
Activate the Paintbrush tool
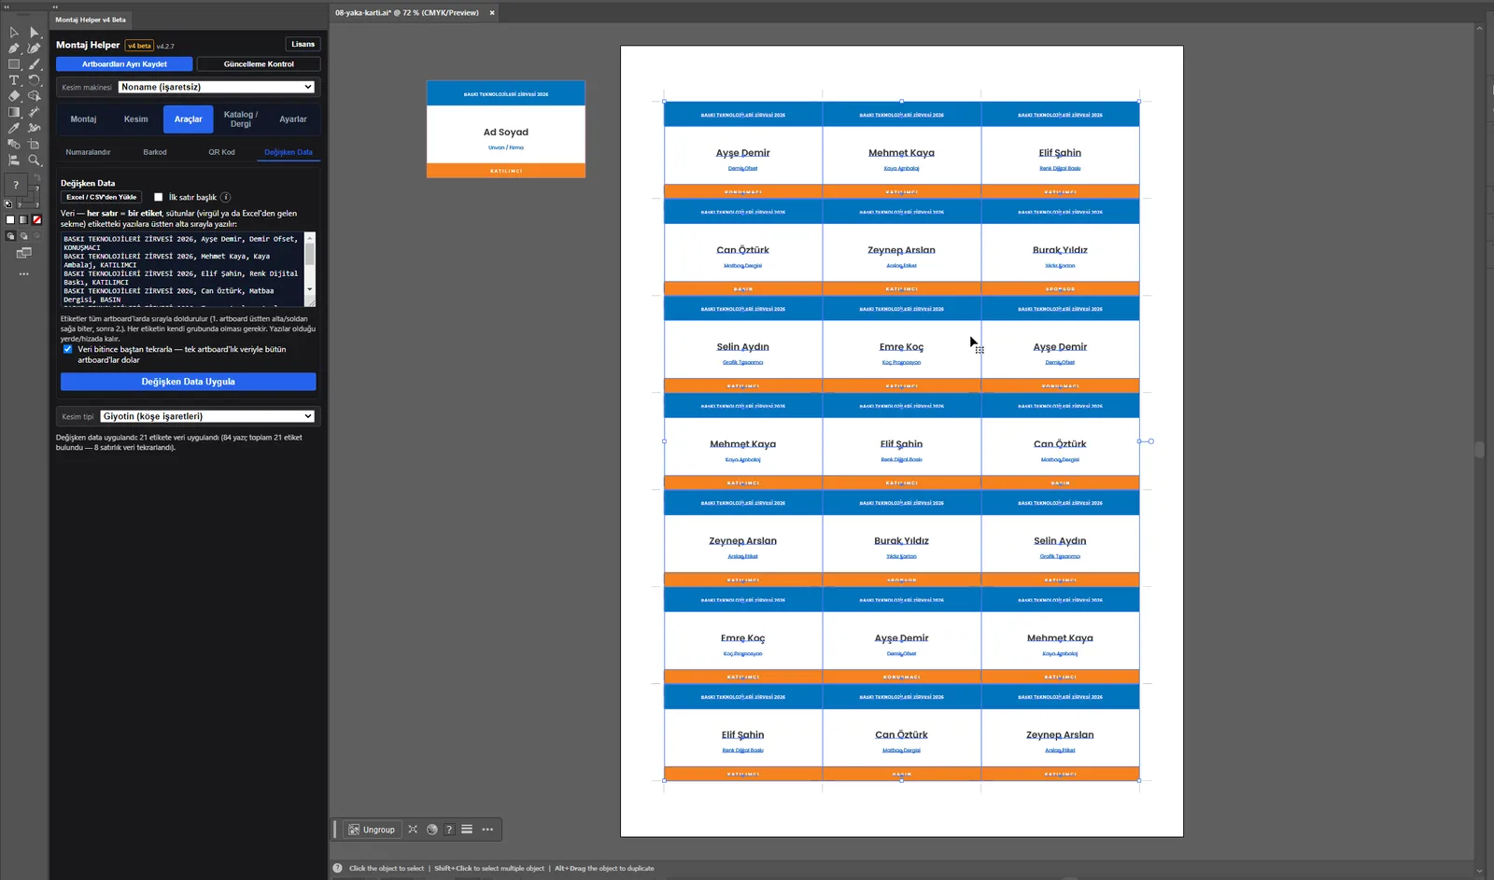35,64
